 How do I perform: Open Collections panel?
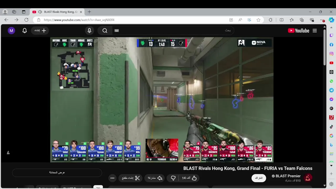[x=302, y=20]
